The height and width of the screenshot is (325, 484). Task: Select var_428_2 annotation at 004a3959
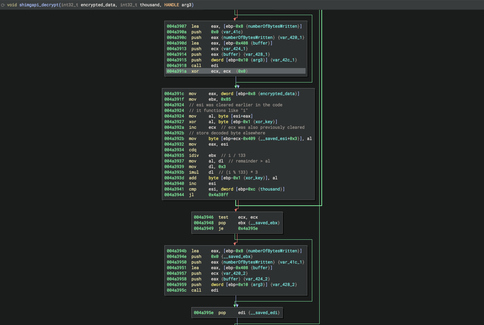pyautogui.click(x=283, y=285)
